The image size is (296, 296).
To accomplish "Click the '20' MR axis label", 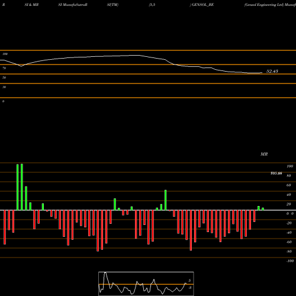I will (289, 204).
